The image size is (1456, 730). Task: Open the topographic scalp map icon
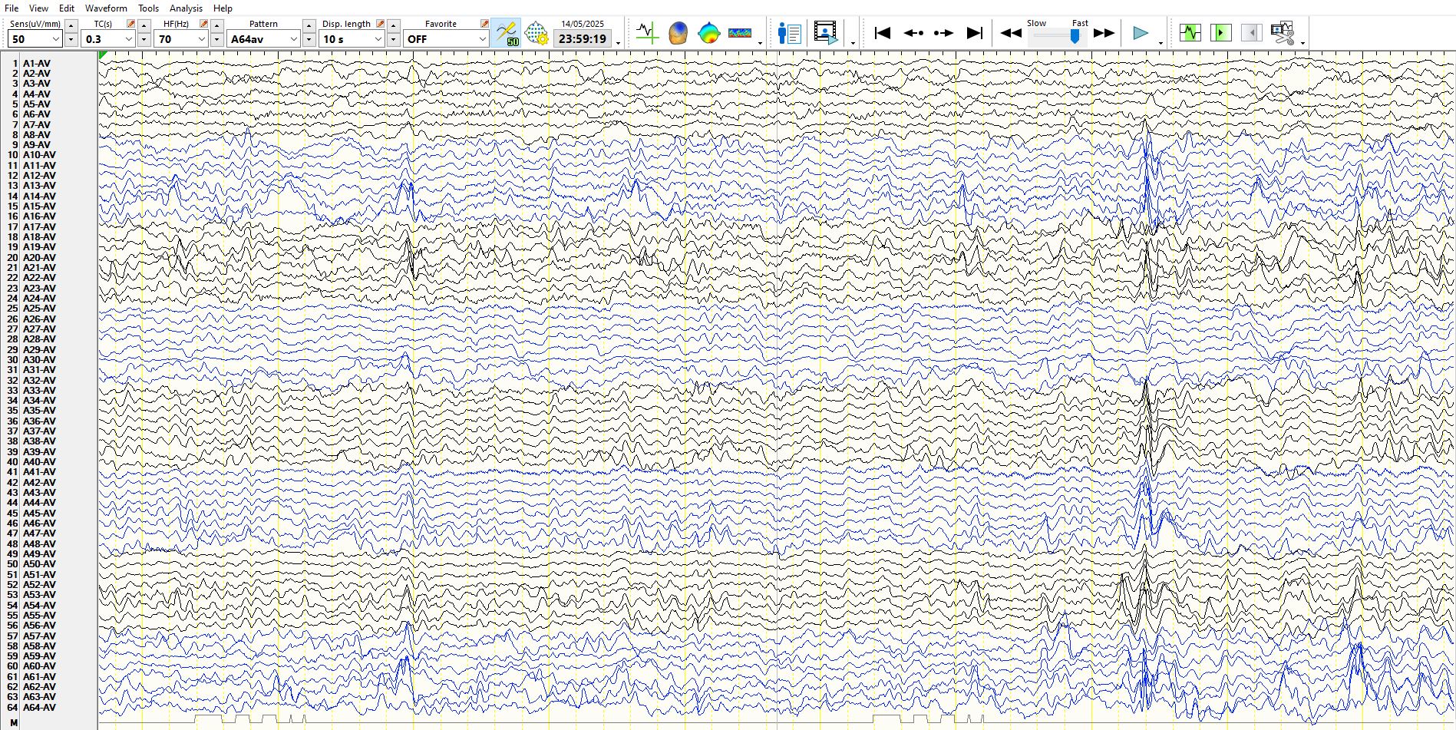708,33
